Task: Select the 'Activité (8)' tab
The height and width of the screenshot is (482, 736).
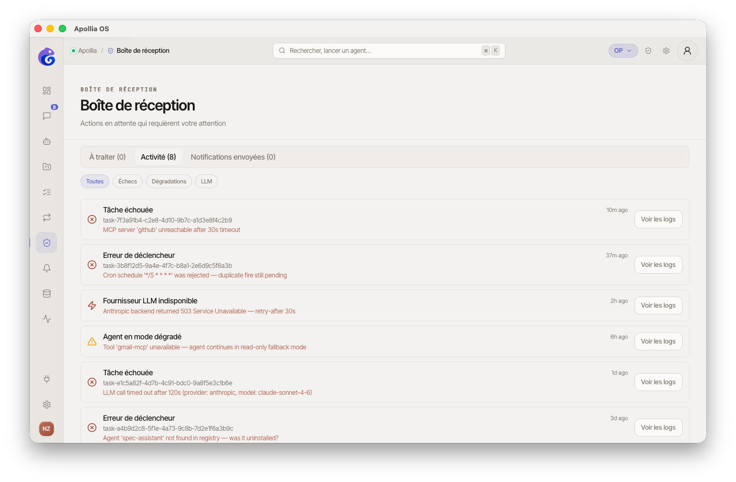Action: pos(159,157)
